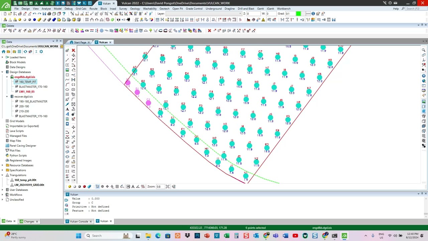This screenshot has width=428, height=241.
Task: Collapse the recover.dgd.isis database node
Action: click(7, 96)
